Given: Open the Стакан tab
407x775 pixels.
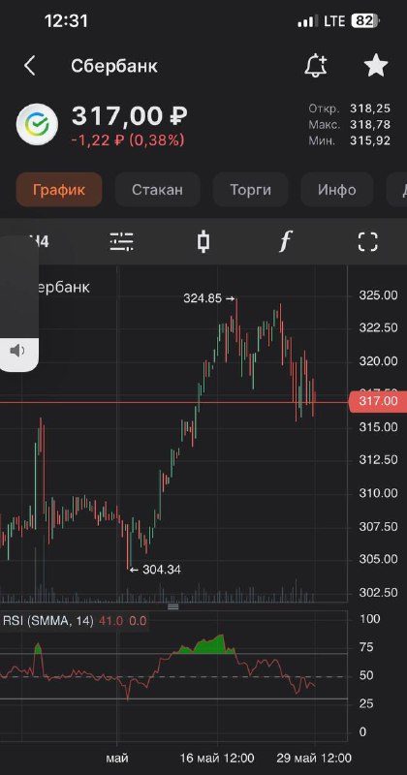Looking at the screenshot, I should coord(157,189).
